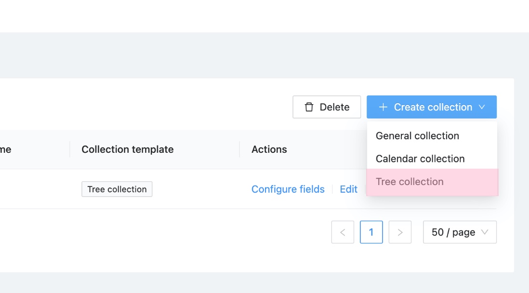Click the Edit action link

coord(348,189)
